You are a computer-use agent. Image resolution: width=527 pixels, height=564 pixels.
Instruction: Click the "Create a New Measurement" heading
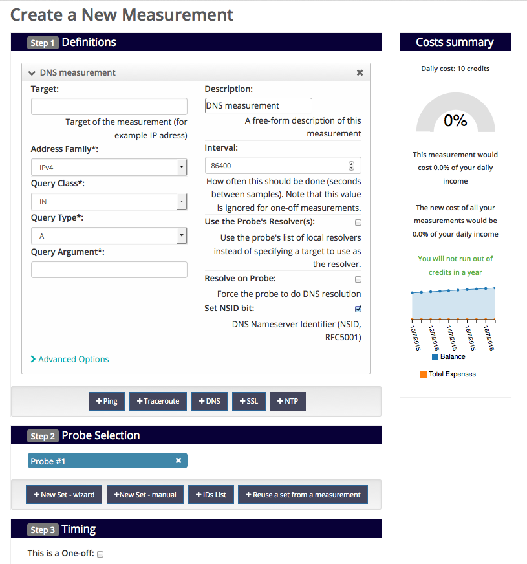[x=122, y=15]
